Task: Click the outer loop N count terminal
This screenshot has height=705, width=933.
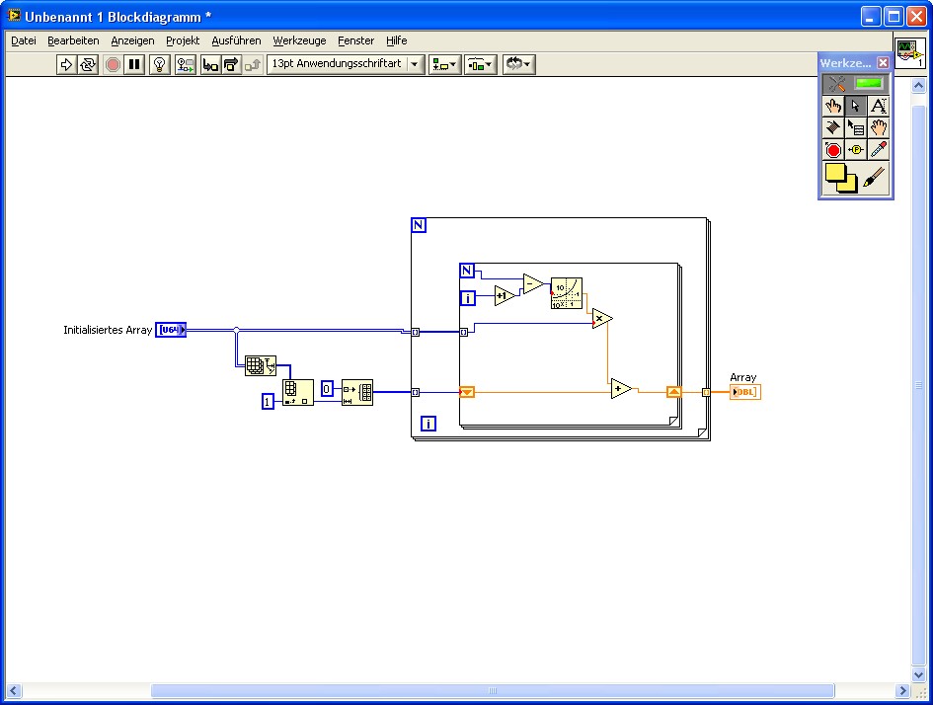Action: pyautogui.click(x=419, y=225)
